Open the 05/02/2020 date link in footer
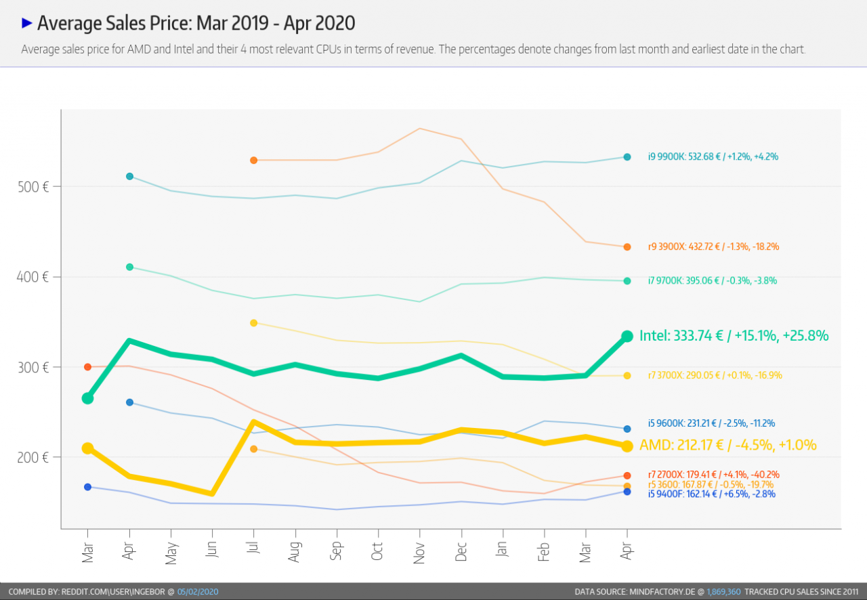 coord(198,592)
